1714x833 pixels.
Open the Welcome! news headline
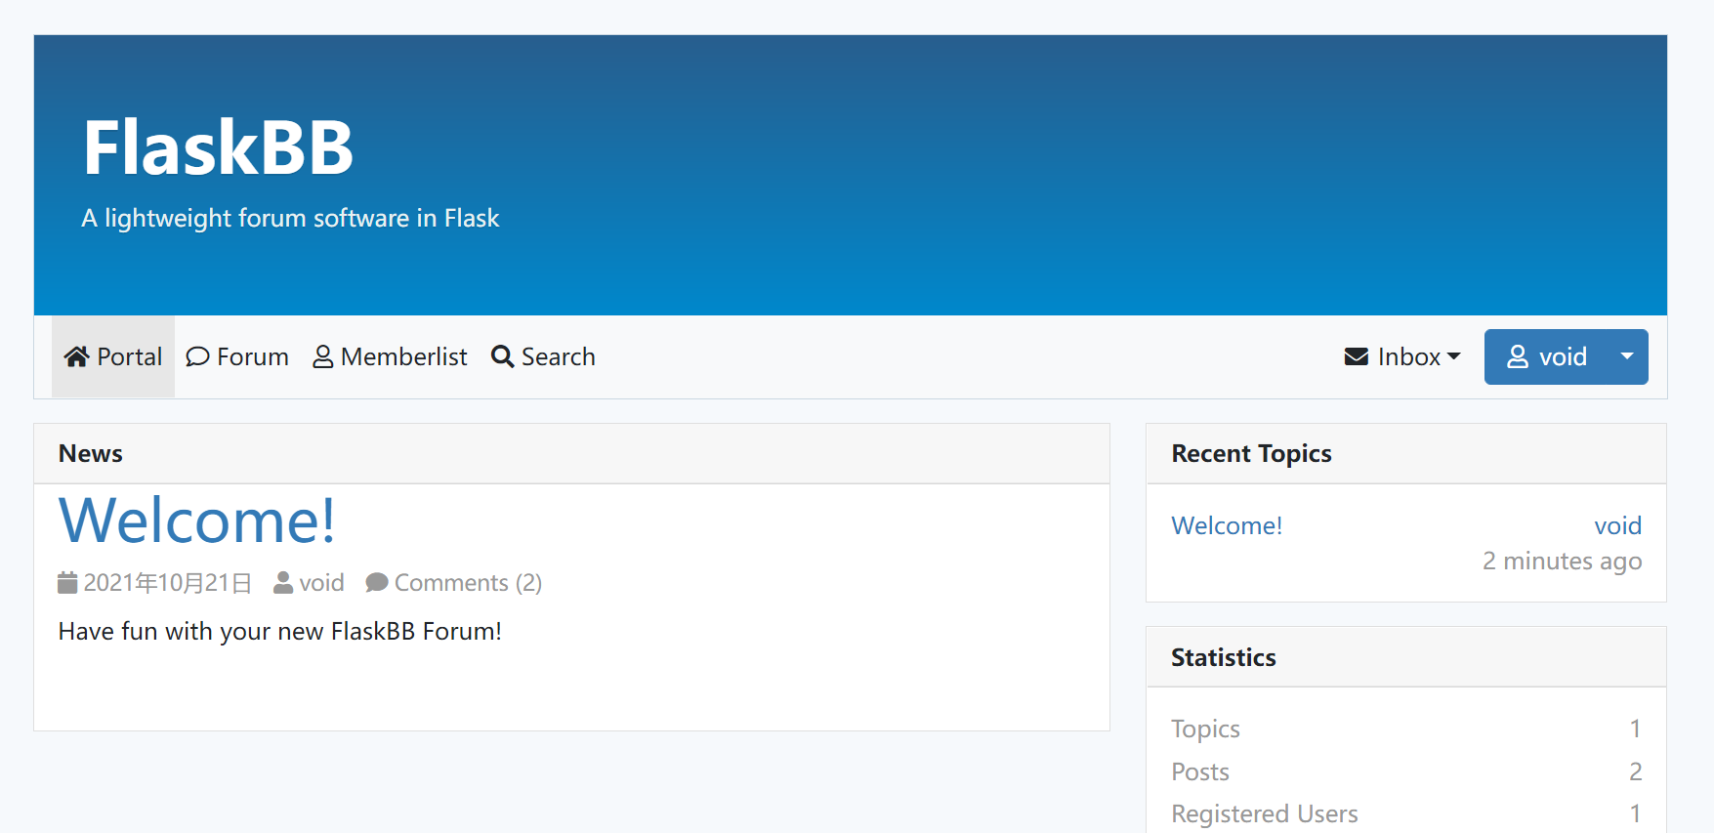197,521
